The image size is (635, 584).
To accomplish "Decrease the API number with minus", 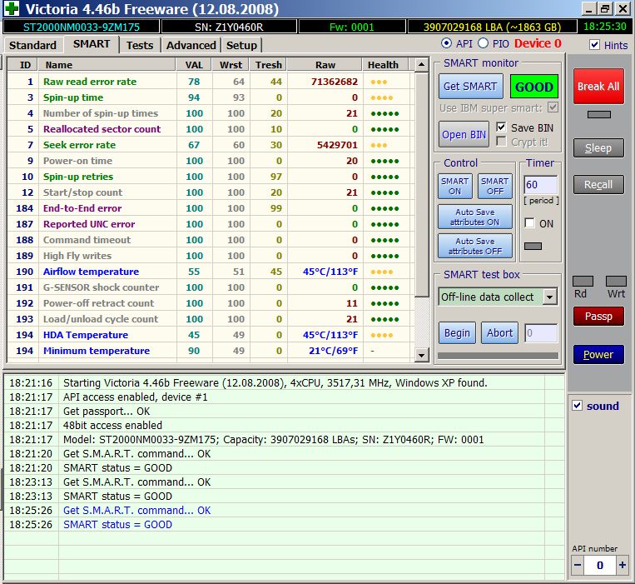I will pos(578,565).
